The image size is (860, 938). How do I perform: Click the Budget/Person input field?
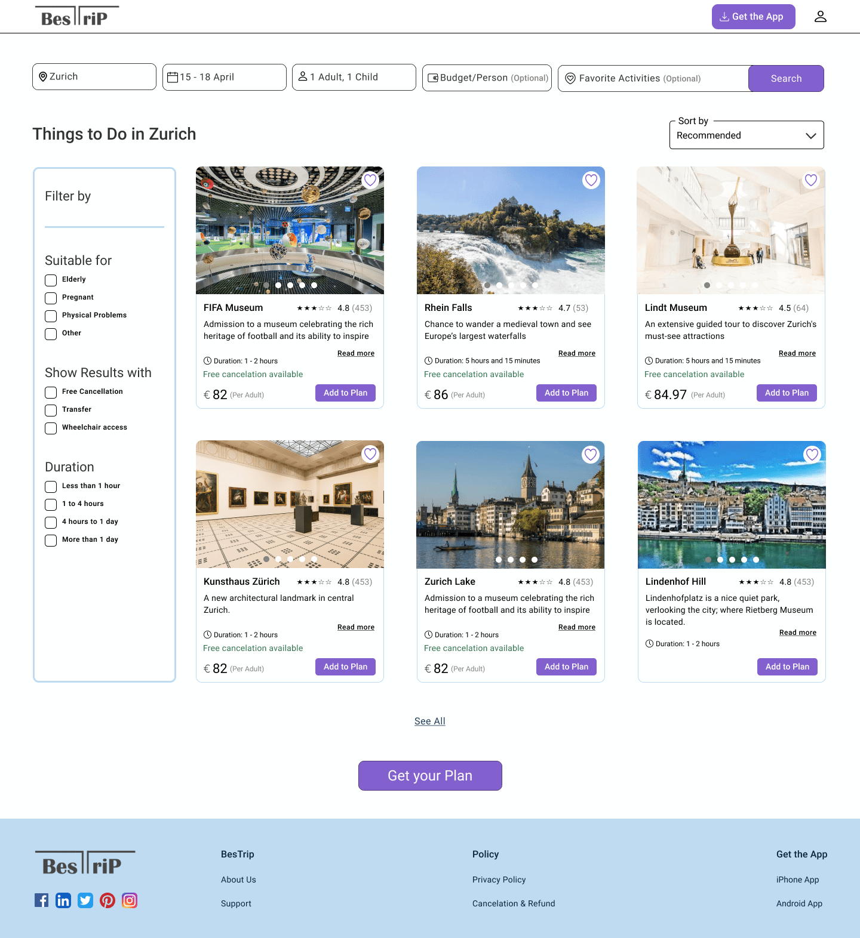tap(487, 78)
